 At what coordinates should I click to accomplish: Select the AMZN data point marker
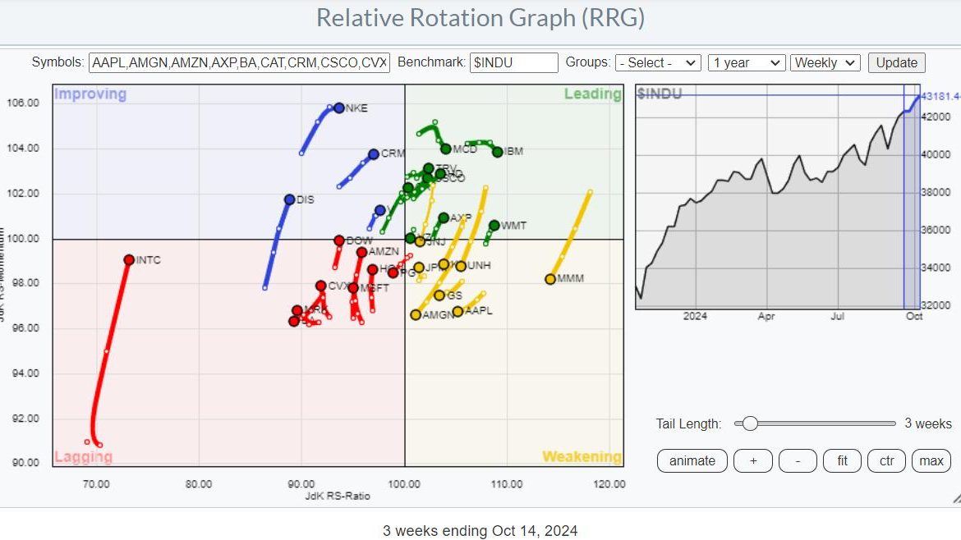pyautogui.click(x=361, y=252)
